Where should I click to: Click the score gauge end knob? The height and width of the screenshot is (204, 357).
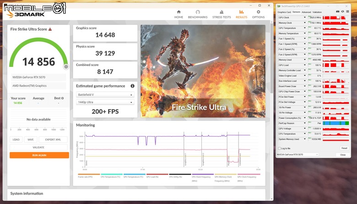pos(66,66)
